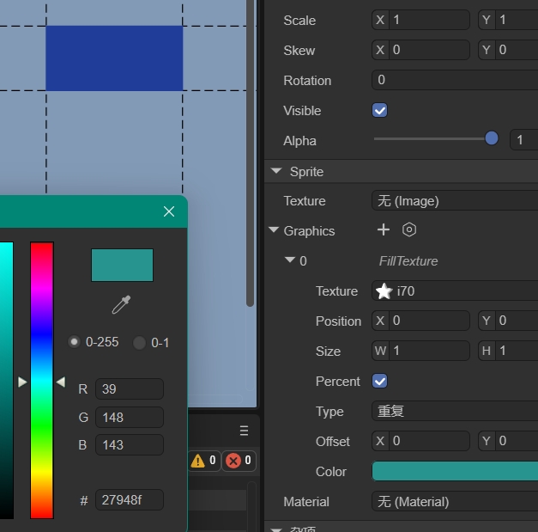The height and width of the screenshot is (532, 538).
Task: Open the hamburger menu in bottom panel
Action: point(244,431)
